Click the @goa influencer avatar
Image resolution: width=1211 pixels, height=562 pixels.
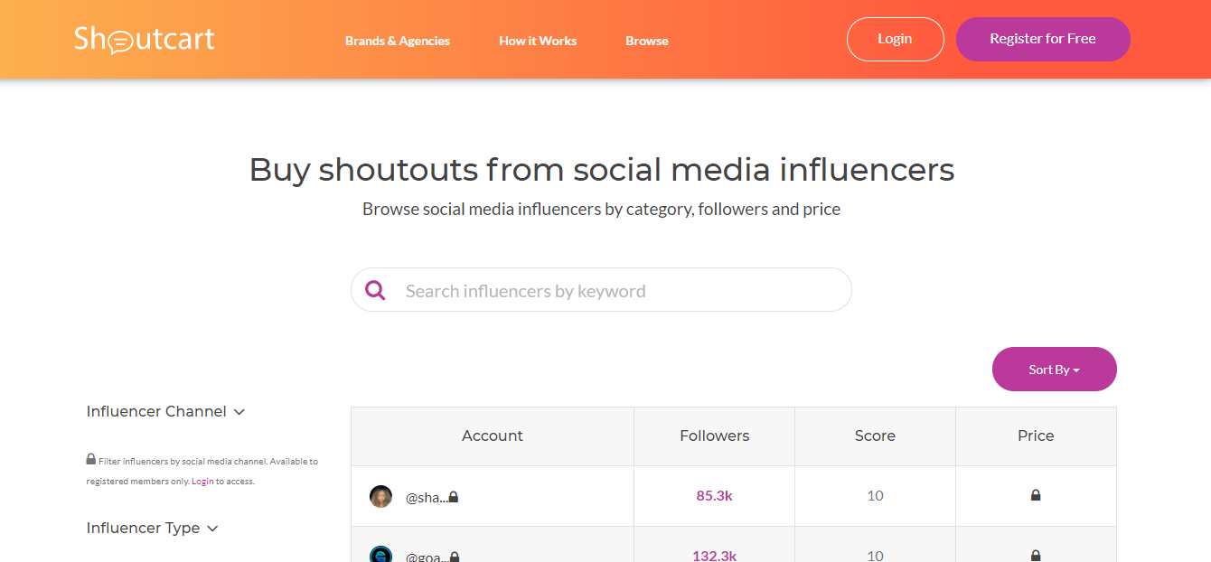coord(381,556)
